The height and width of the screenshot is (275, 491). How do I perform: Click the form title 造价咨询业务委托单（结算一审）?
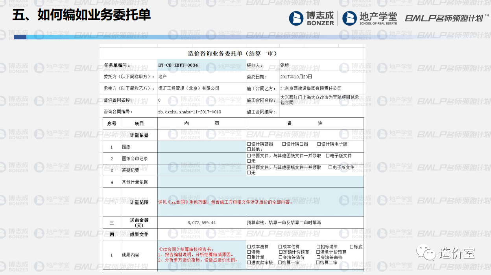click(233, 53)
